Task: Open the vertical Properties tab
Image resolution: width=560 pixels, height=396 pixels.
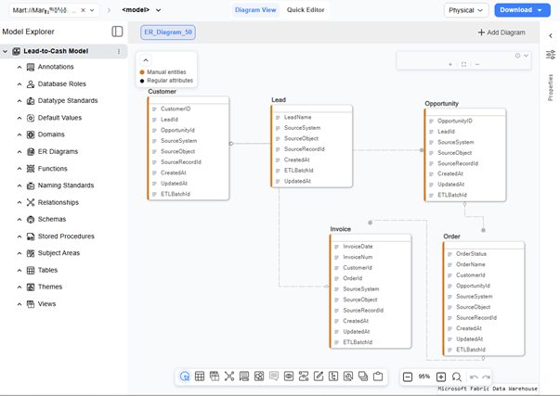Action: point(551,87)
